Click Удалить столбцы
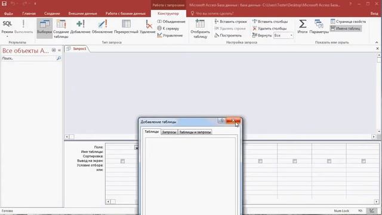The height and width of the screenshot is (215, 382). (269, 28)
